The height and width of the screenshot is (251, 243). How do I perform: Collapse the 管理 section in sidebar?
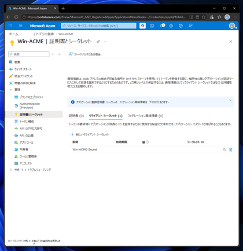click(11, 89)
